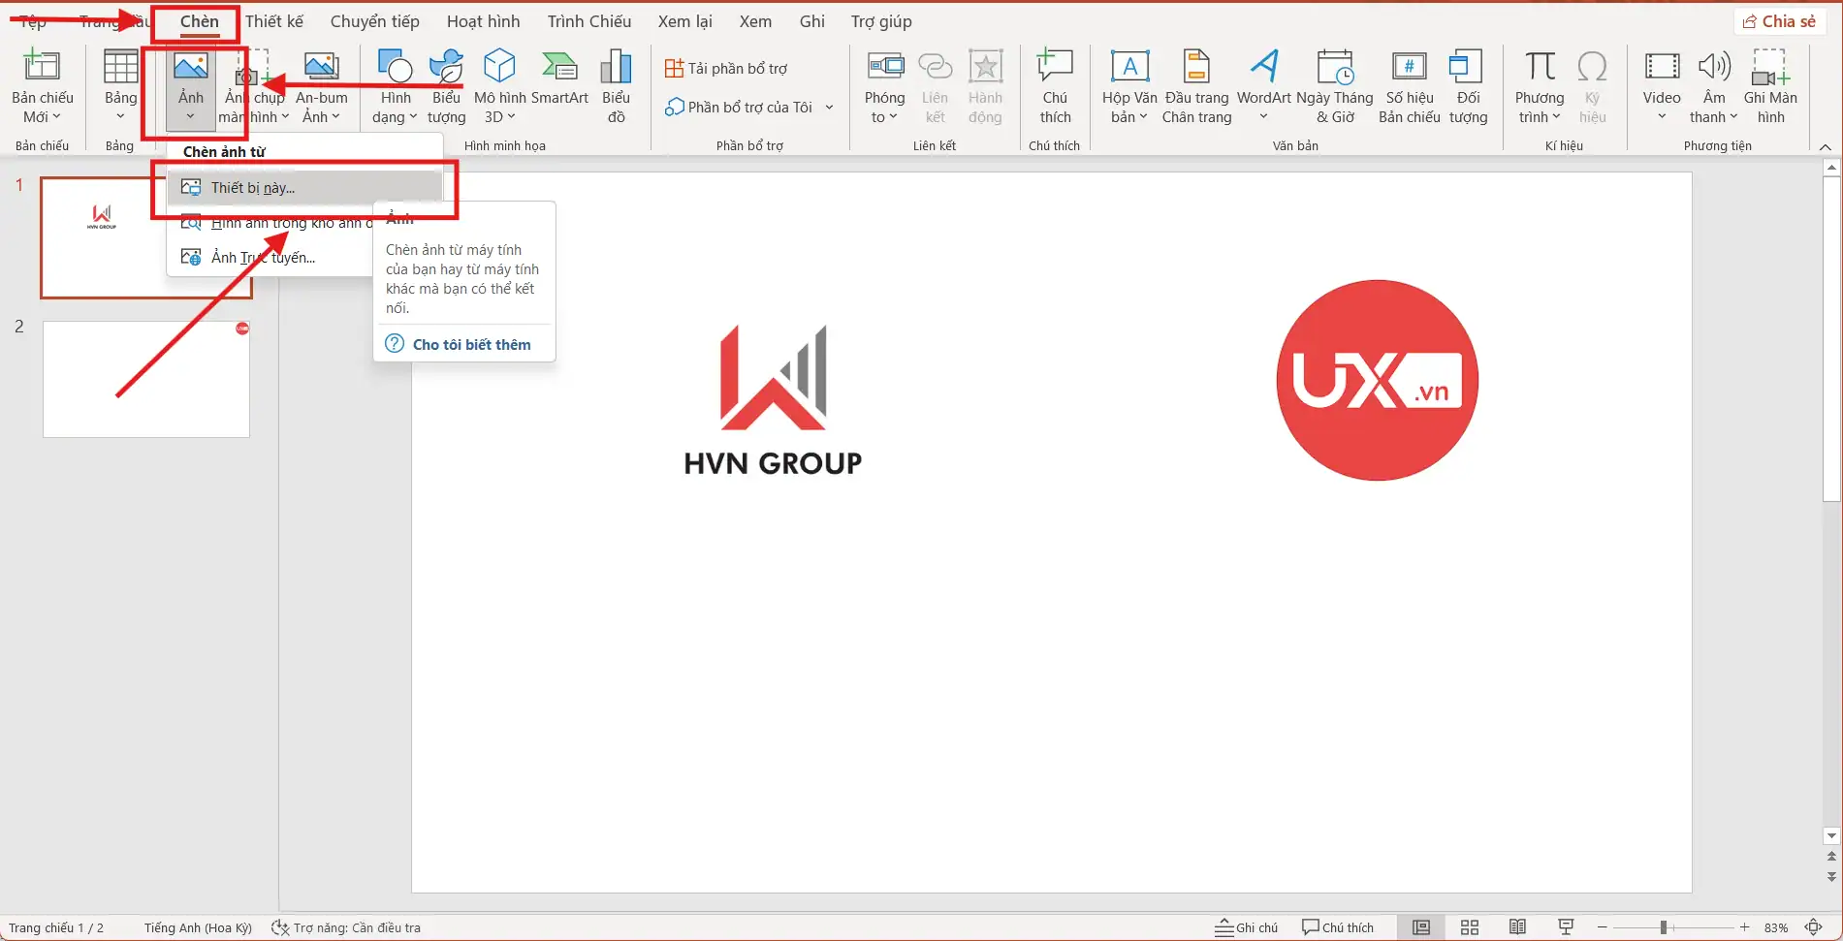Insert a Chú thích comment
Viewport: 1843px width, 941px height.
1055,85
